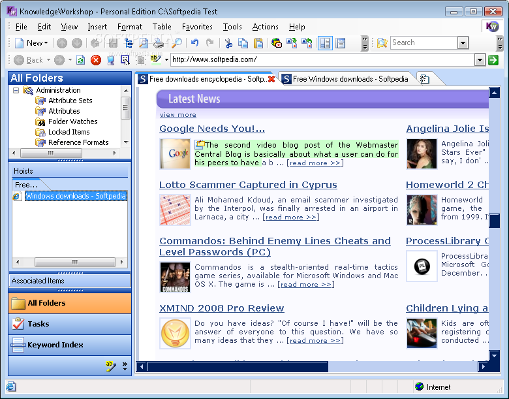Click the grayed Move Down arrow icon
Image resolution: width=509 pixels, height=399 pixels.
point(77,43)
